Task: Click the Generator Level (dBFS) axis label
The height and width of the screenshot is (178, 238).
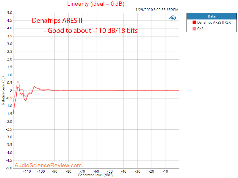Action: (x=96, y=175)
